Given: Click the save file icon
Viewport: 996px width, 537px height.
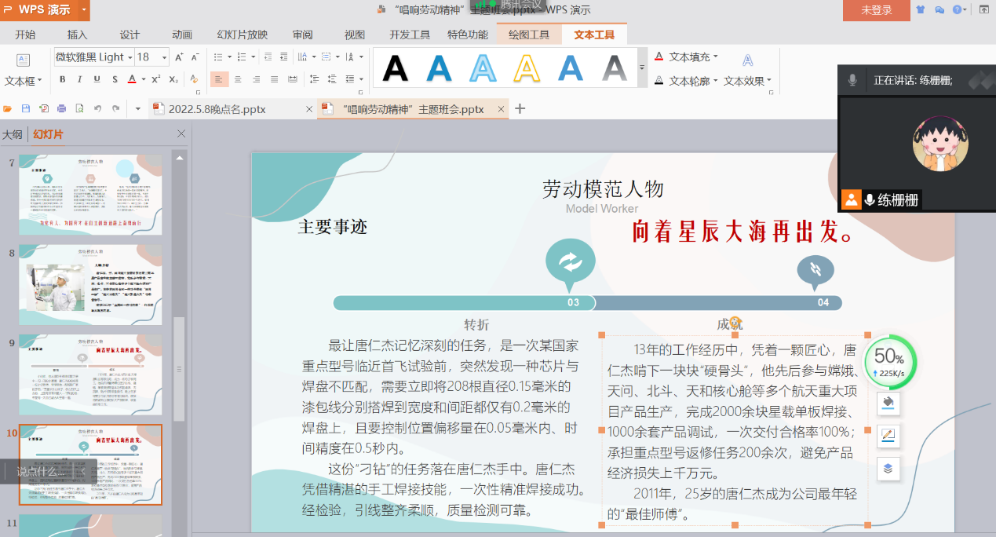Looking at the screenshot, I should click(x=26, y=109).
